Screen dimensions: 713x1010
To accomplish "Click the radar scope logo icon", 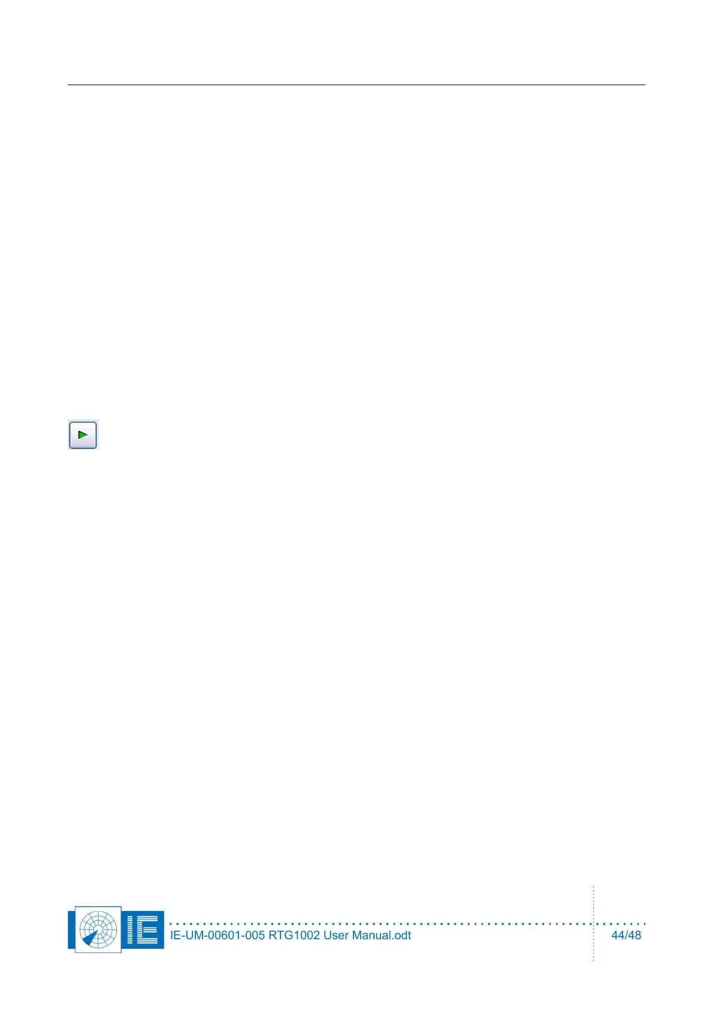I will pyautogui.click(x=98, y=929).
